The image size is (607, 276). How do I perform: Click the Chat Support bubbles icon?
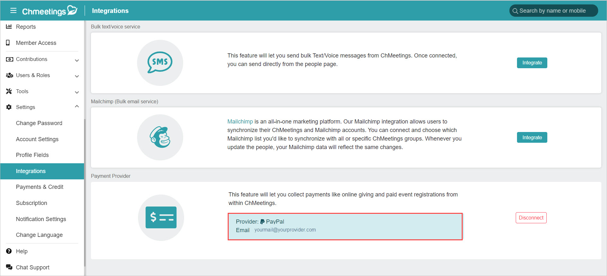click(9, 267)
